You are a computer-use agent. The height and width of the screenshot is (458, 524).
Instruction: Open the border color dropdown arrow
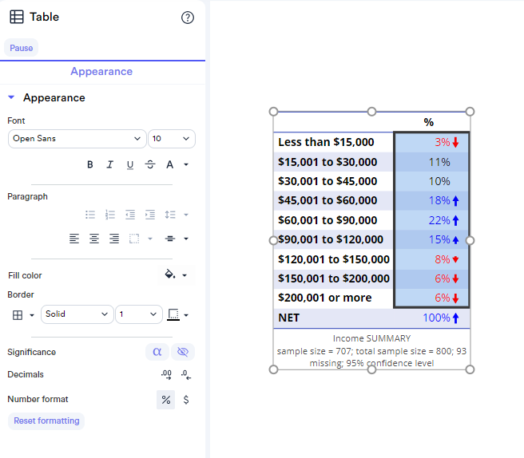pyautogui.click(x=186, y=315)
